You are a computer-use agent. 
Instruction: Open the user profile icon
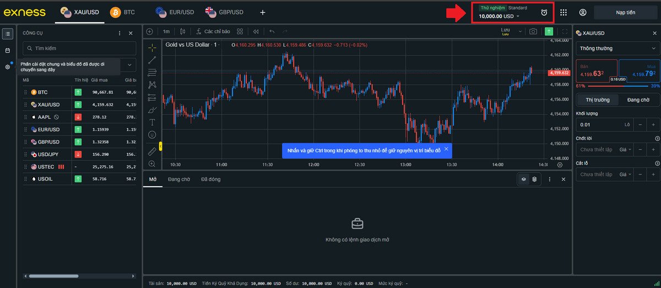click(583, 13)
